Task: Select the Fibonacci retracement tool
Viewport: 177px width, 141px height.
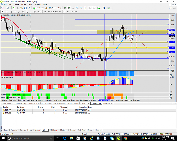Action: coord(27,12)
